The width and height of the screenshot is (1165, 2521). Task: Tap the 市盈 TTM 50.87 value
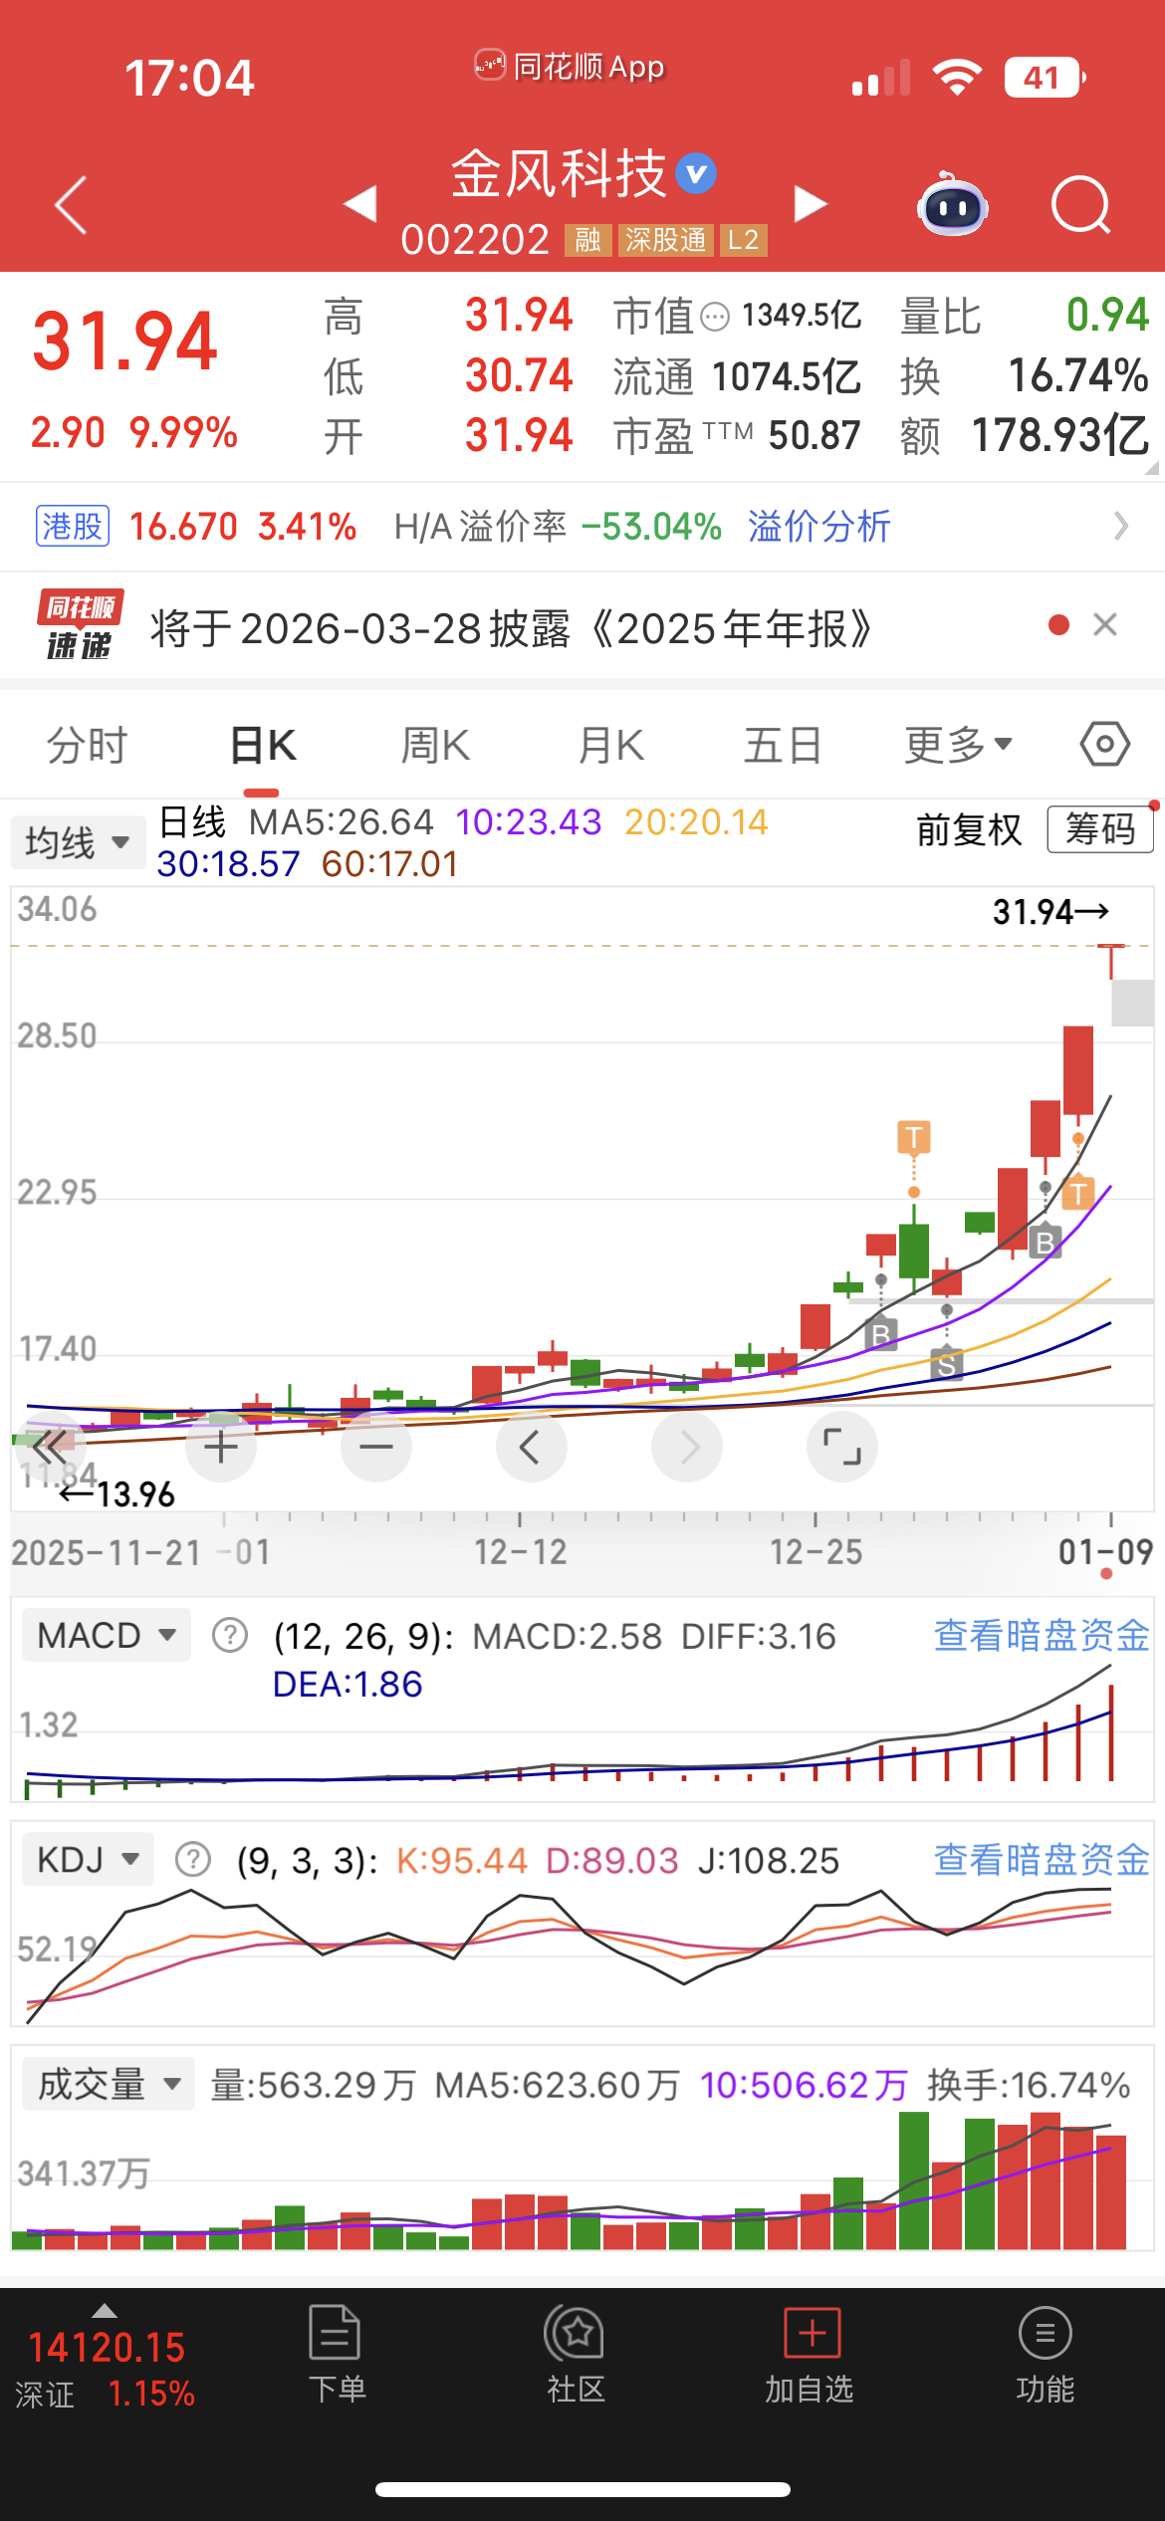(x=737, y=436)
